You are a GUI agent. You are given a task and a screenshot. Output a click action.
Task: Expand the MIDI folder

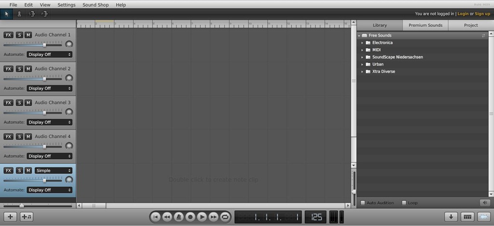click(x=362, y=50)
